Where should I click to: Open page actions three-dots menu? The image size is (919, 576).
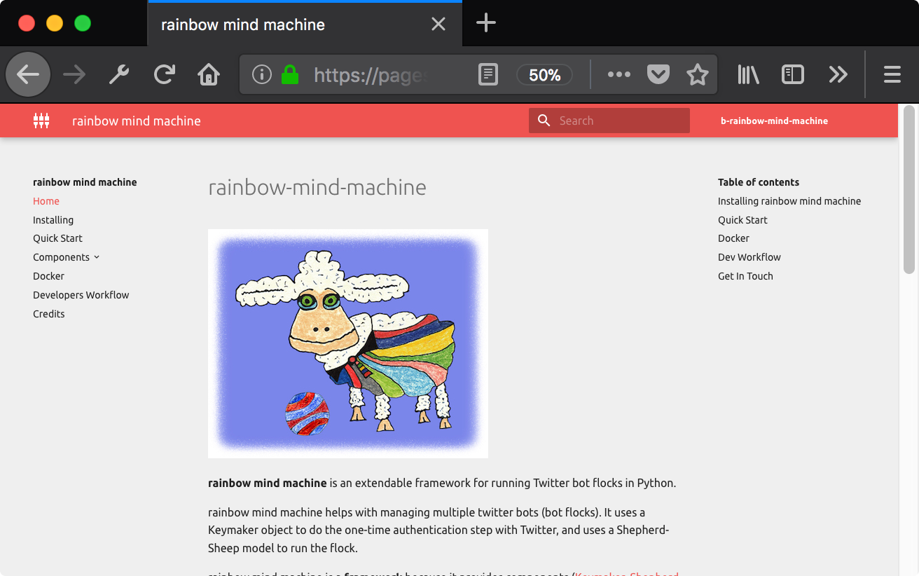pos(619,74)
